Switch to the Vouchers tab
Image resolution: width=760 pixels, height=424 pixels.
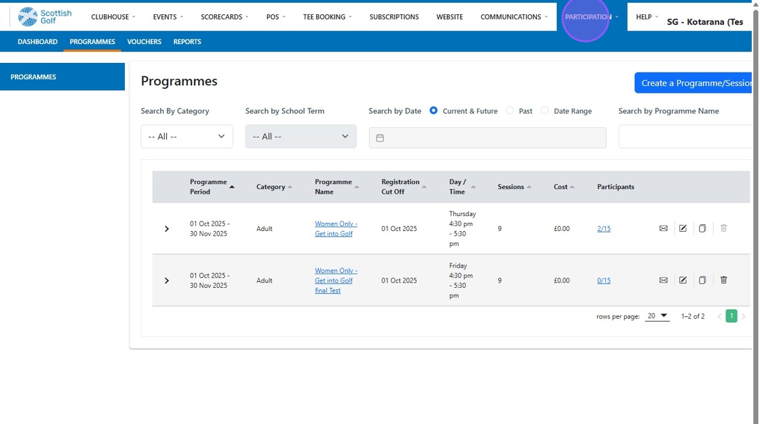tap(144, 41)
